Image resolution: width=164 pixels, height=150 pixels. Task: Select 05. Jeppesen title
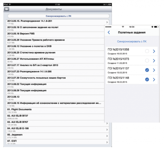tap(15, 135)
